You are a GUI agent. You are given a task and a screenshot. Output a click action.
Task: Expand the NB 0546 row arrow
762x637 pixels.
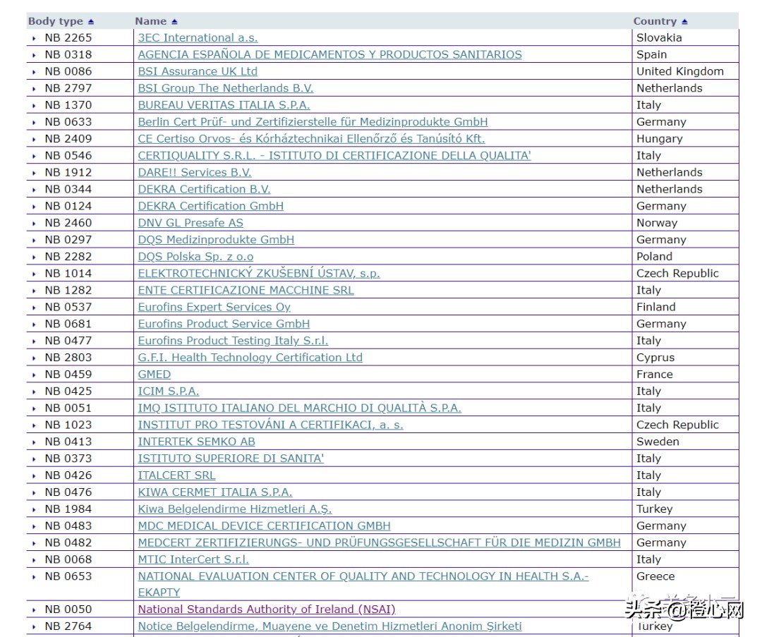(34, 156)
